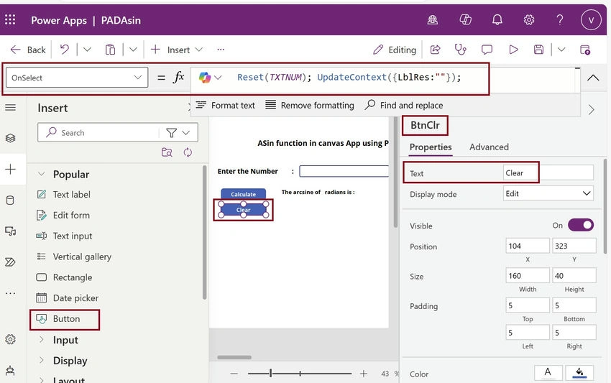Collapse the Popular section

tap(41, 174)
